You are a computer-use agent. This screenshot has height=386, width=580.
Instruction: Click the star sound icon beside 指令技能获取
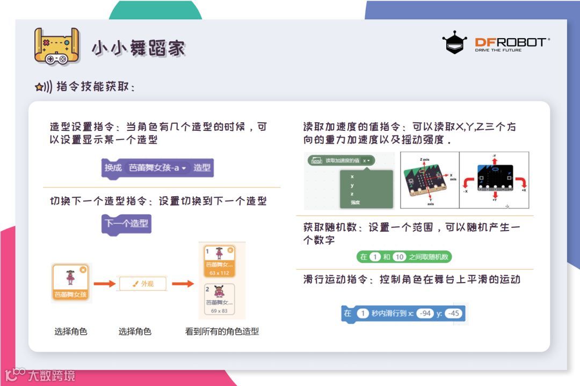pyautogui.click(x=44, y=87)
